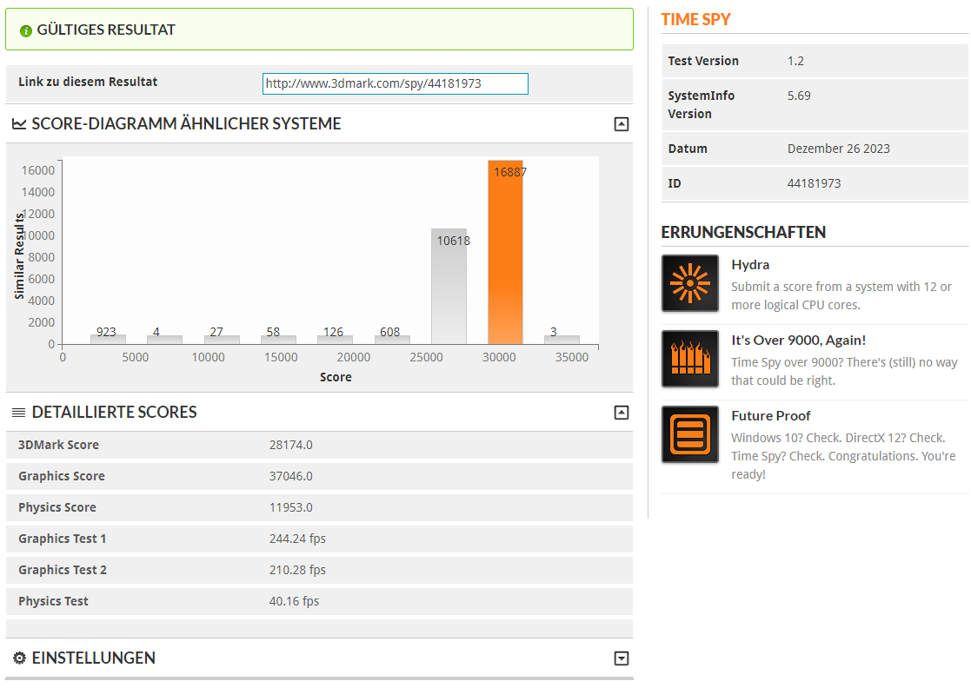Click the result link input field
The width and height of the screenshot is (971, 688).
pyautogui.click(x=395, y=83)
